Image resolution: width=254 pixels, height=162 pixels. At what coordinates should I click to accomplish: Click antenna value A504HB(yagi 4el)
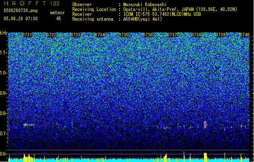(x=143, y=19)
